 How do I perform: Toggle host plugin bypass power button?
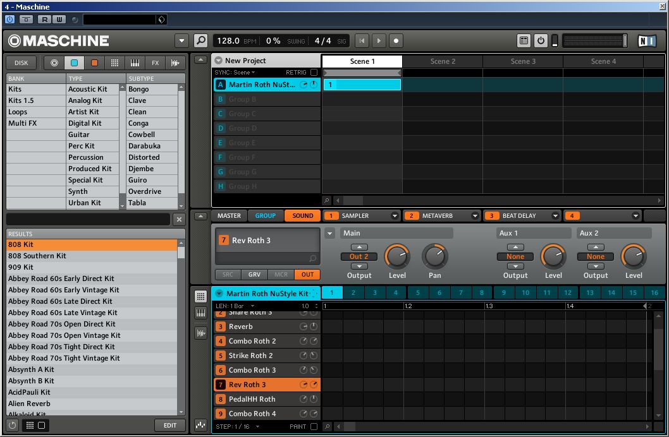tap(10, 19)
